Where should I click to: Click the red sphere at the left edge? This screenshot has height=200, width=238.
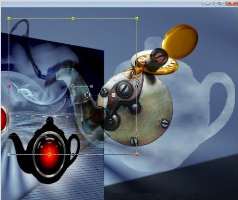point(4,119)
